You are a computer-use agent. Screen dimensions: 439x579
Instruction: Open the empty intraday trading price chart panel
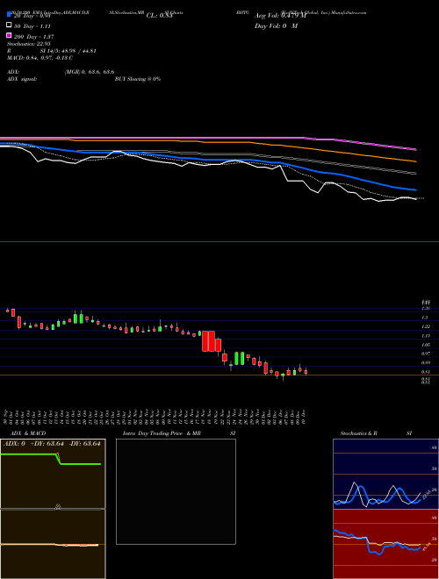[176, 491]
